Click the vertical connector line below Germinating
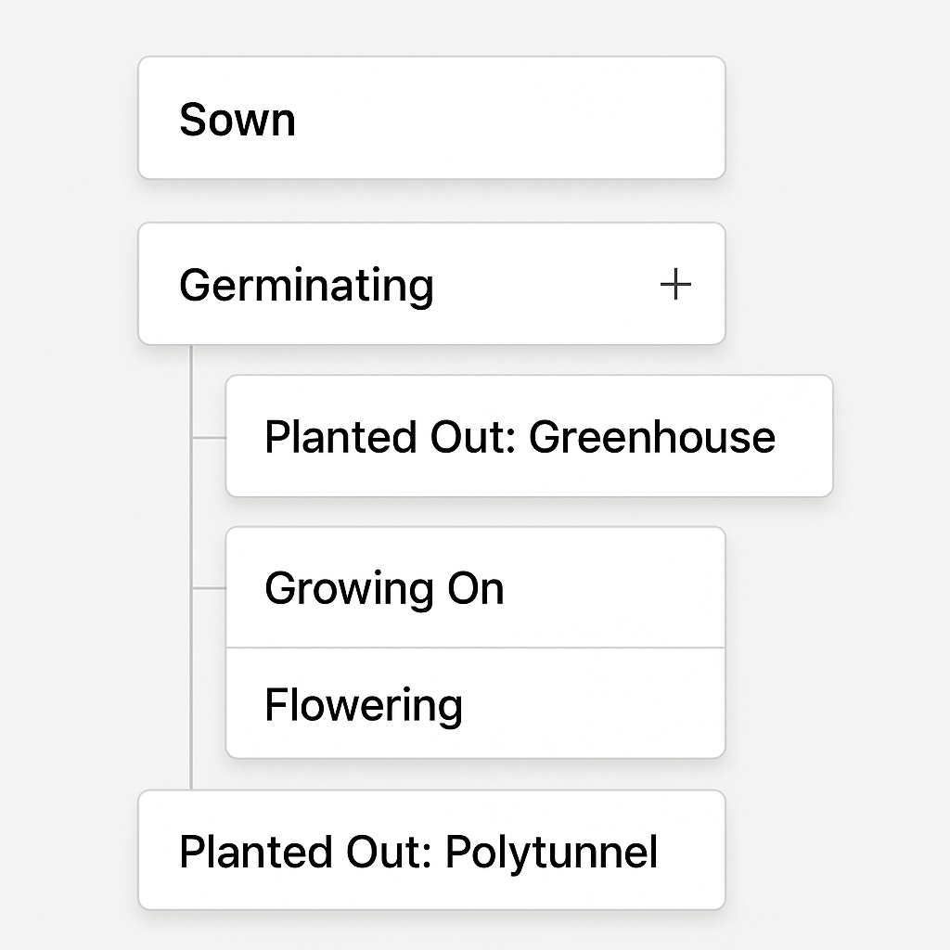 click(x=191, y=567)
